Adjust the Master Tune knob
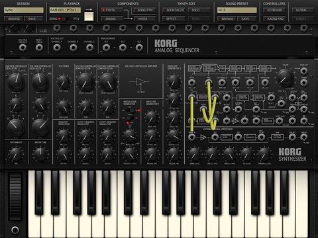The height and width of the screenshot is (238, 318). click(40, 154)
